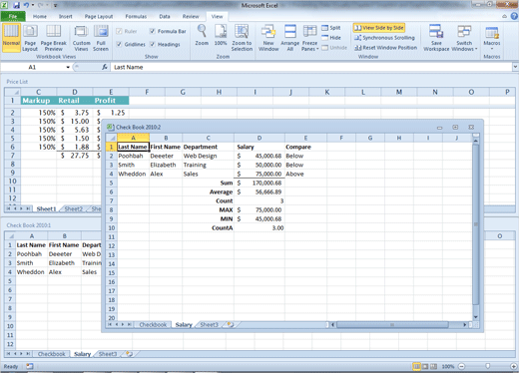Image resolution: width=519 pixels, height=373 pixels.
Task: Adjust the zoom slider in status bar
Action: tap(488, 366)
